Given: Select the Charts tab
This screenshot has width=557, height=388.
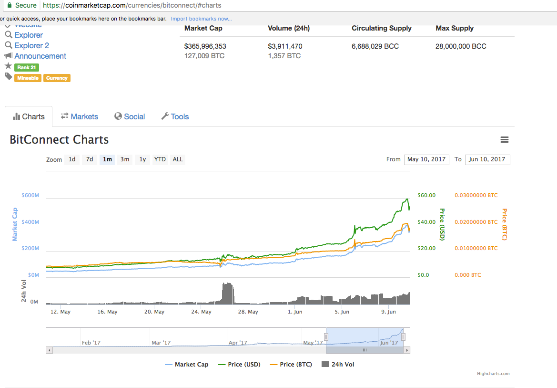Looking at the screenshot, I should 29,116.
